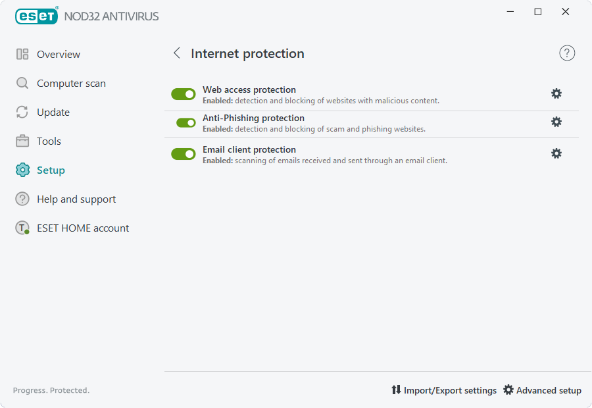Click the Internet protection heading
The height and width of the screenshot is (408, 592).
(x=247, y=54)
